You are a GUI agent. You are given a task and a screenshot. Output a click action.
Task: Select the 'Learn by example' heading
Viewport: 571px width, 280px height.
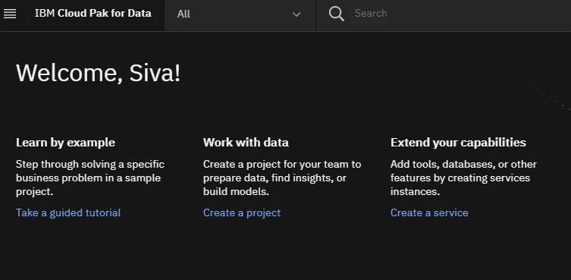coord(65,142)
